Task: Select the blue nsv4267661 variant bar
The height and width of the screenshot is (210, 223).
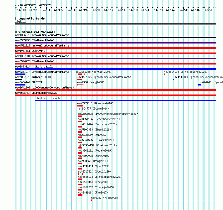Action: pyautogui.click(x=199, y=85)
